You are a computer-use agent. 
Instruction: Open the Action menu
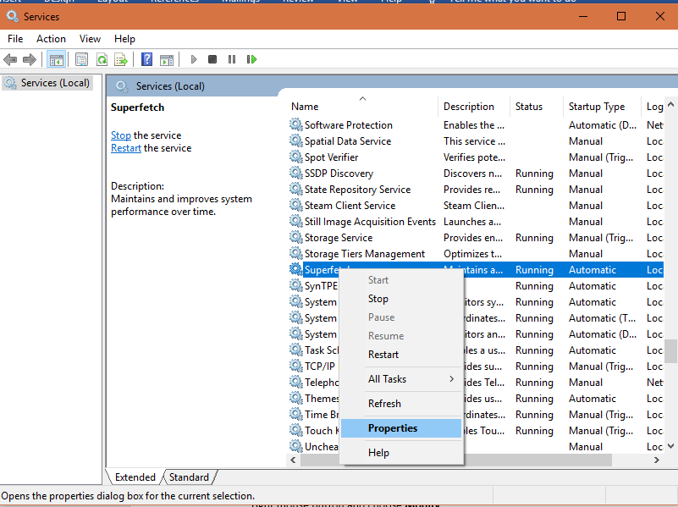coord(51,39)
